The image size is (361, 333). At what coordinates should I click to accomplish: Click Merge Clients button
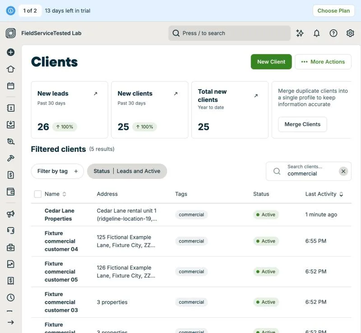pos(302,124)
